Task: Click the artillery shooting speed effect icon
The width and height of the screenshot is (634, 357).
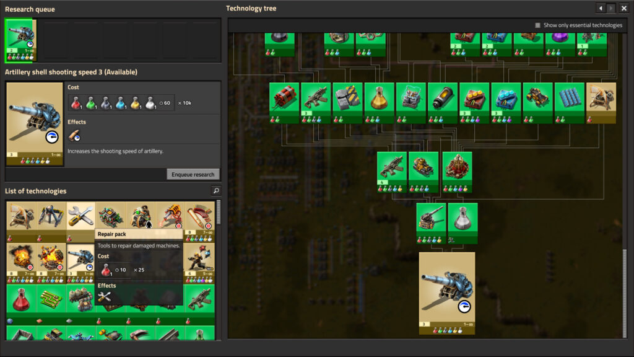Action: coord(74,136)
